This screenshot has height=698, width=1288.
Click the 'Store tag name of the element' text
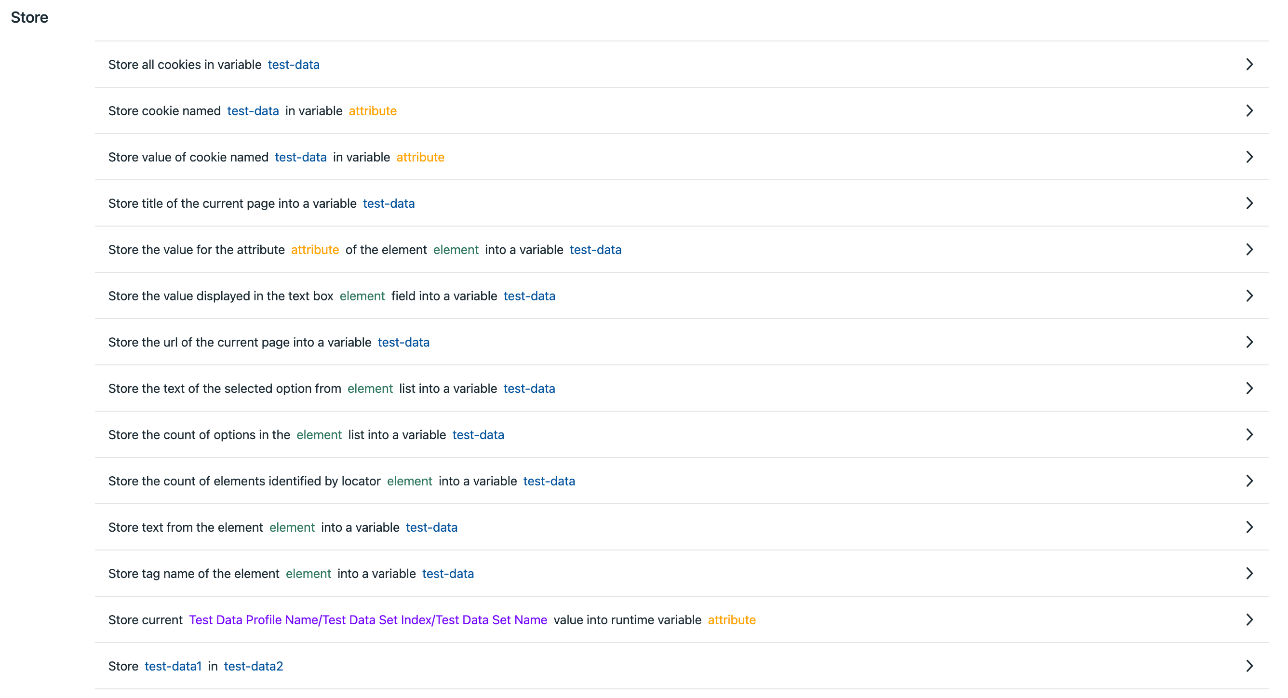tap(193, 574)
